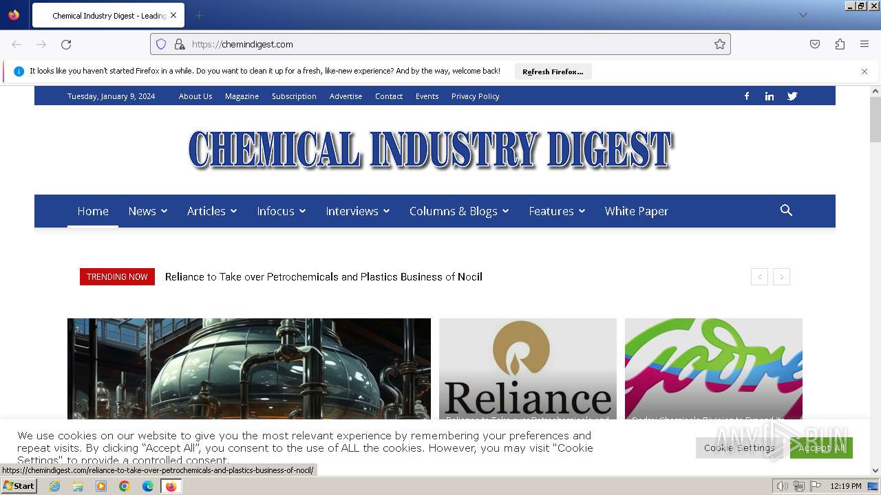Click the Cookie Settings button

pyautogui.click(x=739, y=448)
